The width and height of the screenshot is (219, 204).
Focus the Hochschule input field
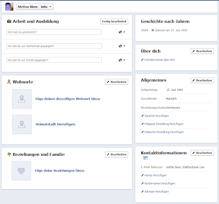[x=54, y=46]
